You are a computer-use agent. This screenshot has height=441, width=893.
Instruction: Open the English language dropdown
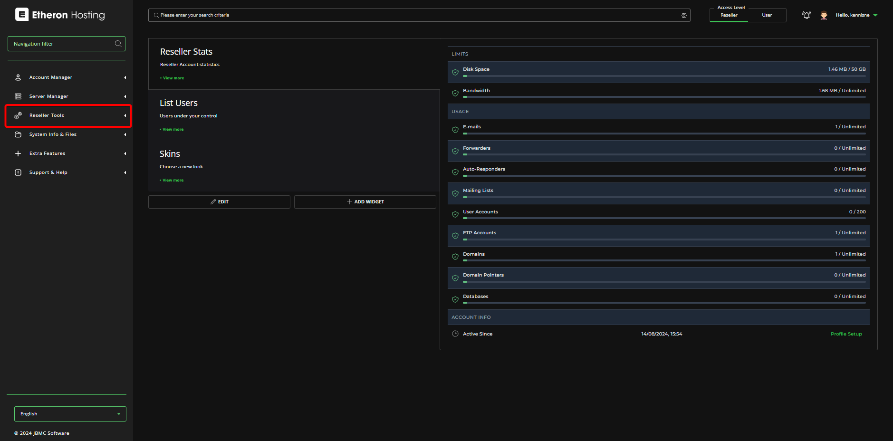coord(70,414)
